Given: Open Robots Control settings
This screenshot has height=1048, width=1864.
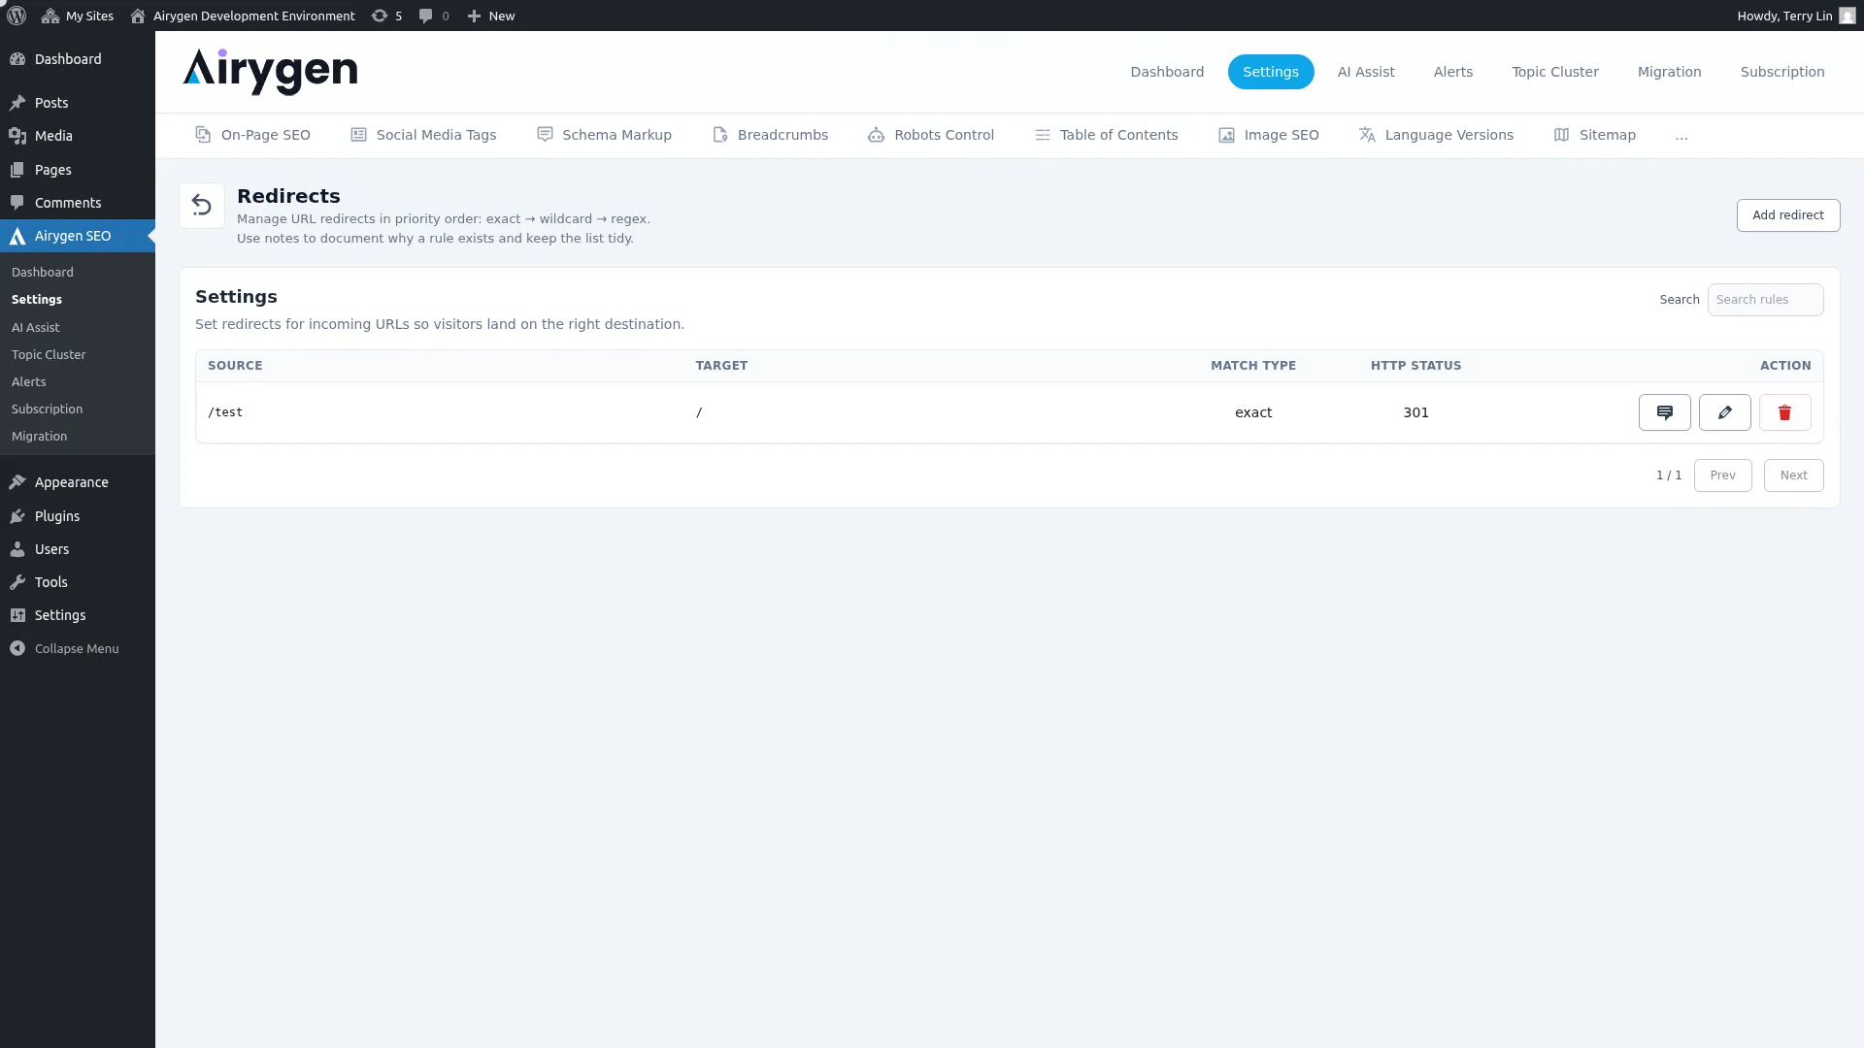Looking at the screenshot, I should click(x=931, y=135).
